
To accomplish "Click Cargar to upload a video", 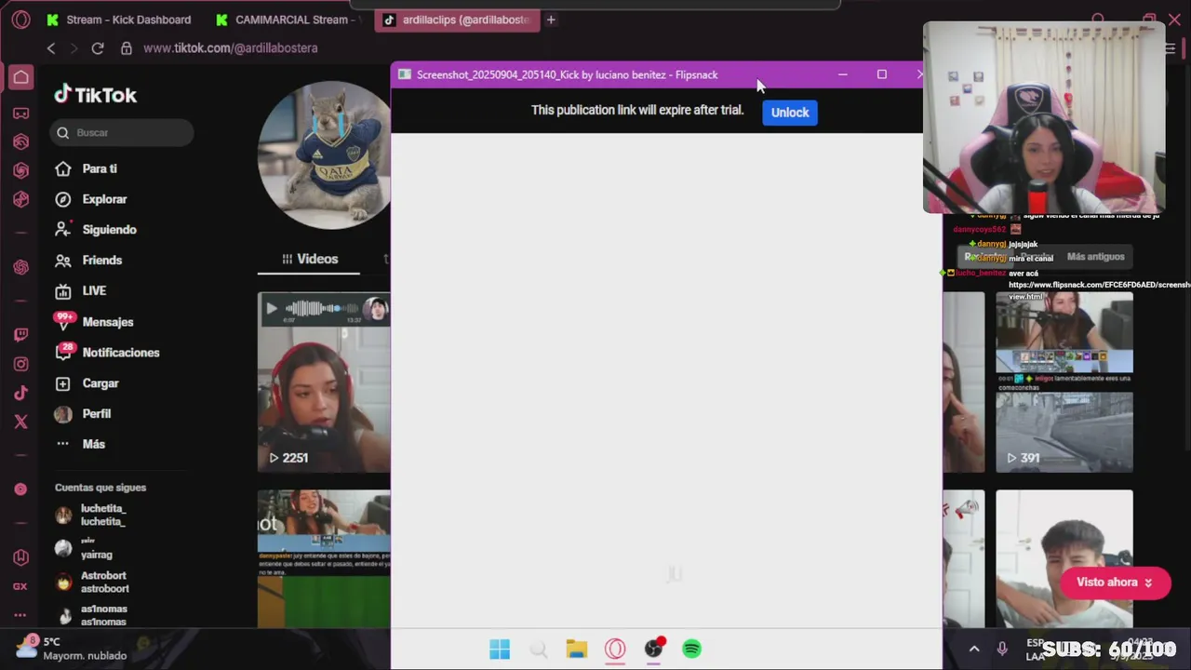I will (87, 383).
